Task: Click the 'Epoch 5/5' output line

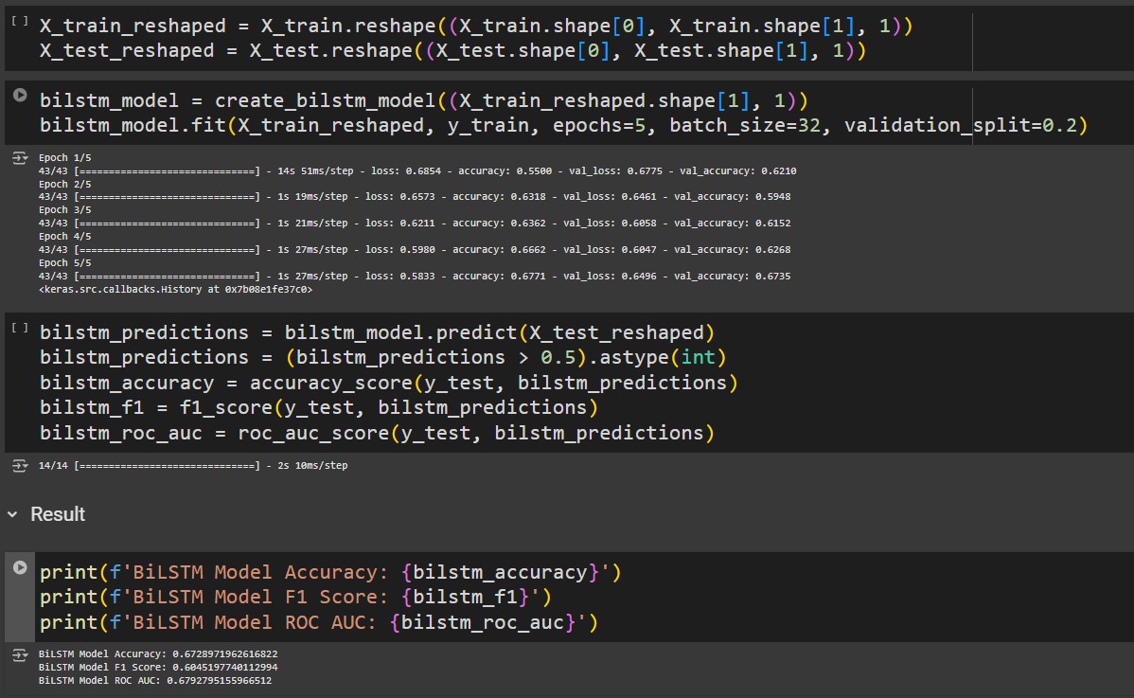Action: [65, 262]
